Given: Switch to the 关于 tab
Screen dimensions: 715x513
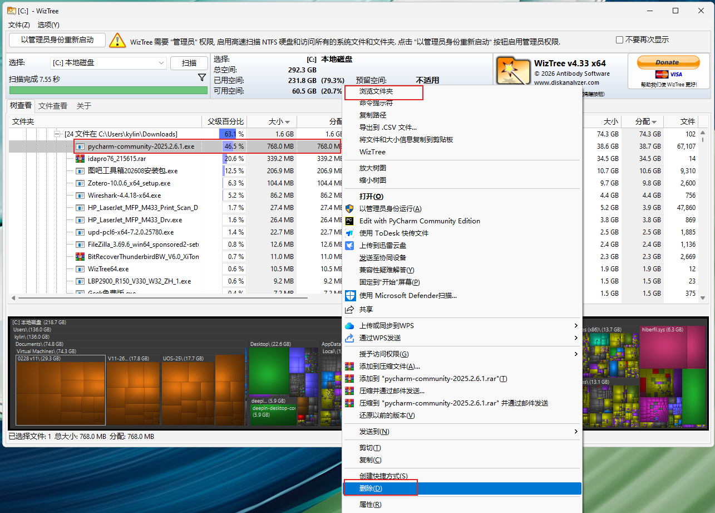Looking at the screenshot, I should tap(83, 106).
